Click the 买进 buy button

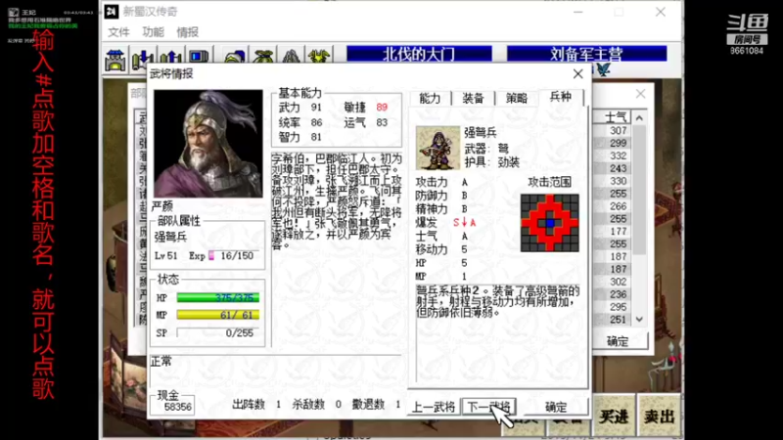(614, 416)
